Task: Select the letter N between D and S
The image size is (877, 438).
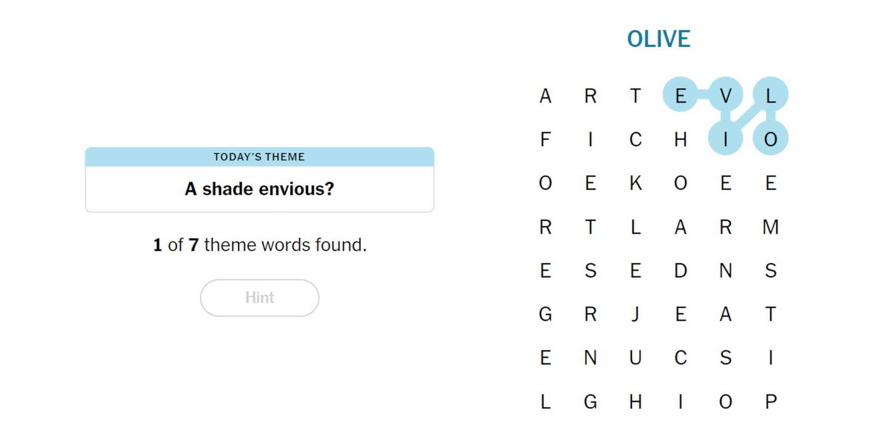Action: (x=726, y=271)
